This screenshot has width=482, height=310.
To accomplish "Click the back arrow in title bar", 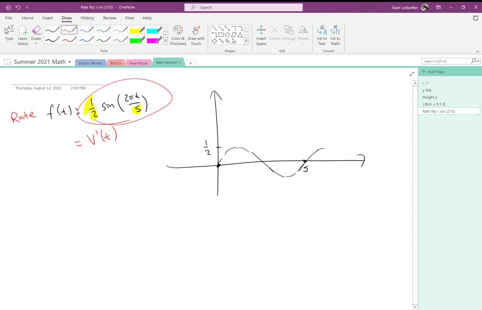I will (x=8, y=8).
